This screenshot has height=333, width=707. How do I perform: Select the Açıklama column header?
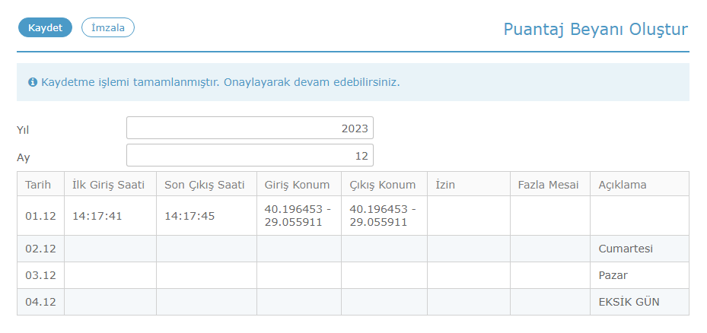(639, 184)
